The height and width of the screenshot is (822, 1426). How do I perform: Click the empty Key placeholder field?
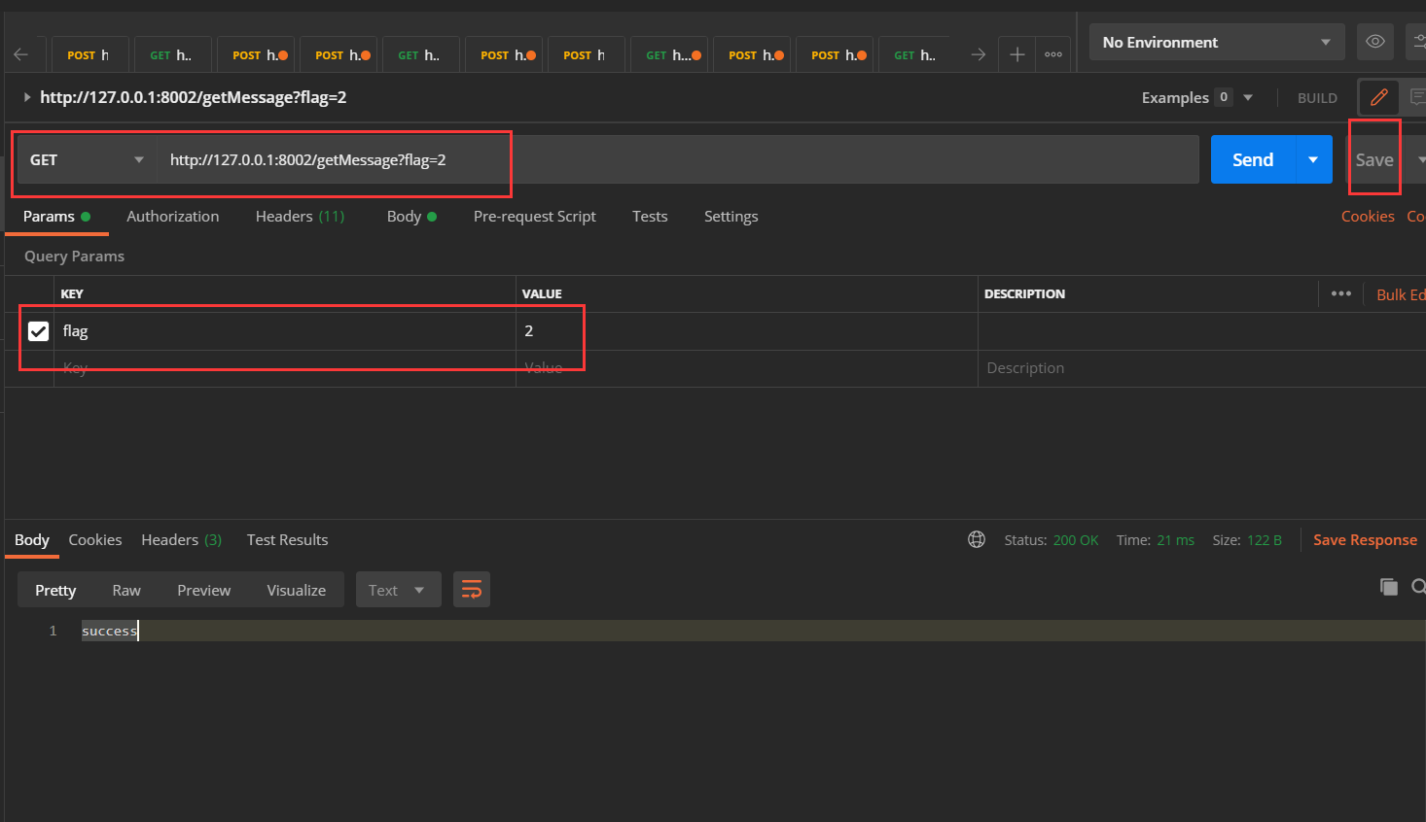tap(285, 368)
